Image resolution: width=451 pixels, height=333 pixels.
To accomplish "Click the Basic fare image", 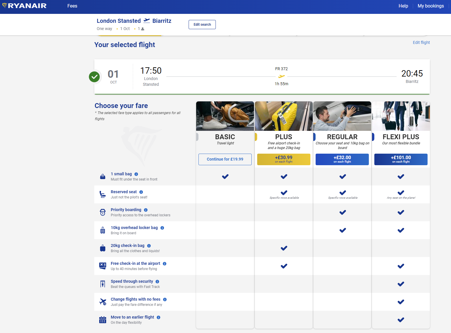I will (x=225, y=116).
